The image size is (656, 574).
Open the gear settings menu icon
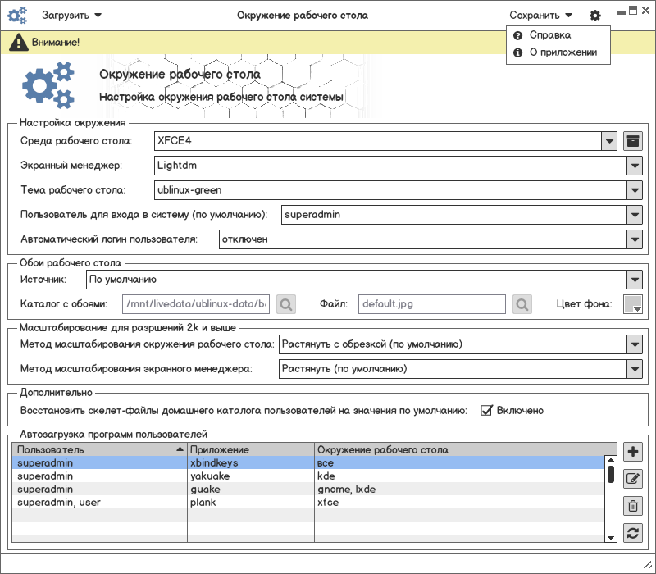[x=595, y=16]
